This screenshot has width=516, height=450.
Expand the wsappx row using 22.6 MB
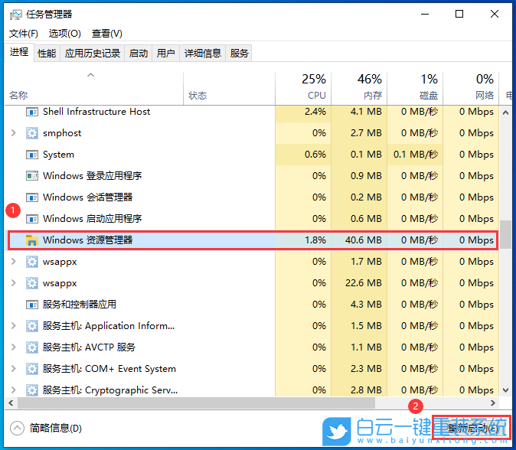[14, 283]
